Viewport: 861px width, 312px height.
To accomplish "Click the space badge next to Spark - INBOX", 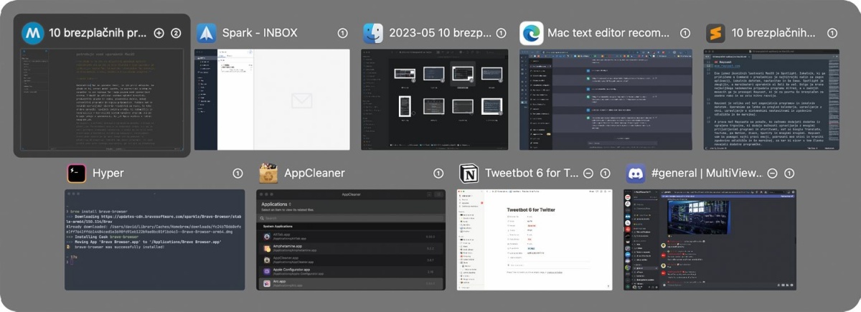I will click(343, 33).
